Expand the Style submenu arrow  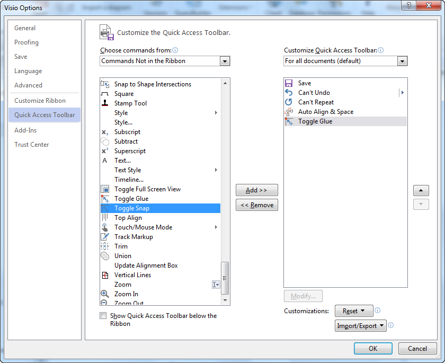tap(216, 113)
